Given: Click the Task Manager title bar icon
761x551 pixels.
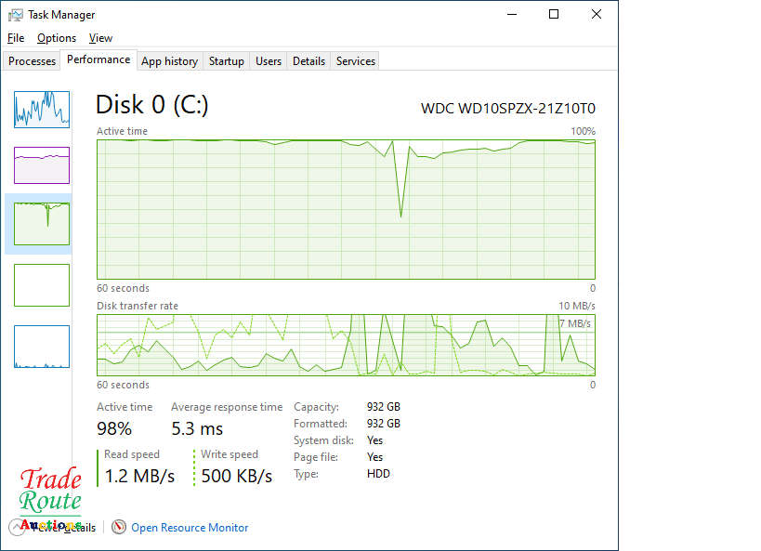Looking at the screenshot, I should 16,15.
